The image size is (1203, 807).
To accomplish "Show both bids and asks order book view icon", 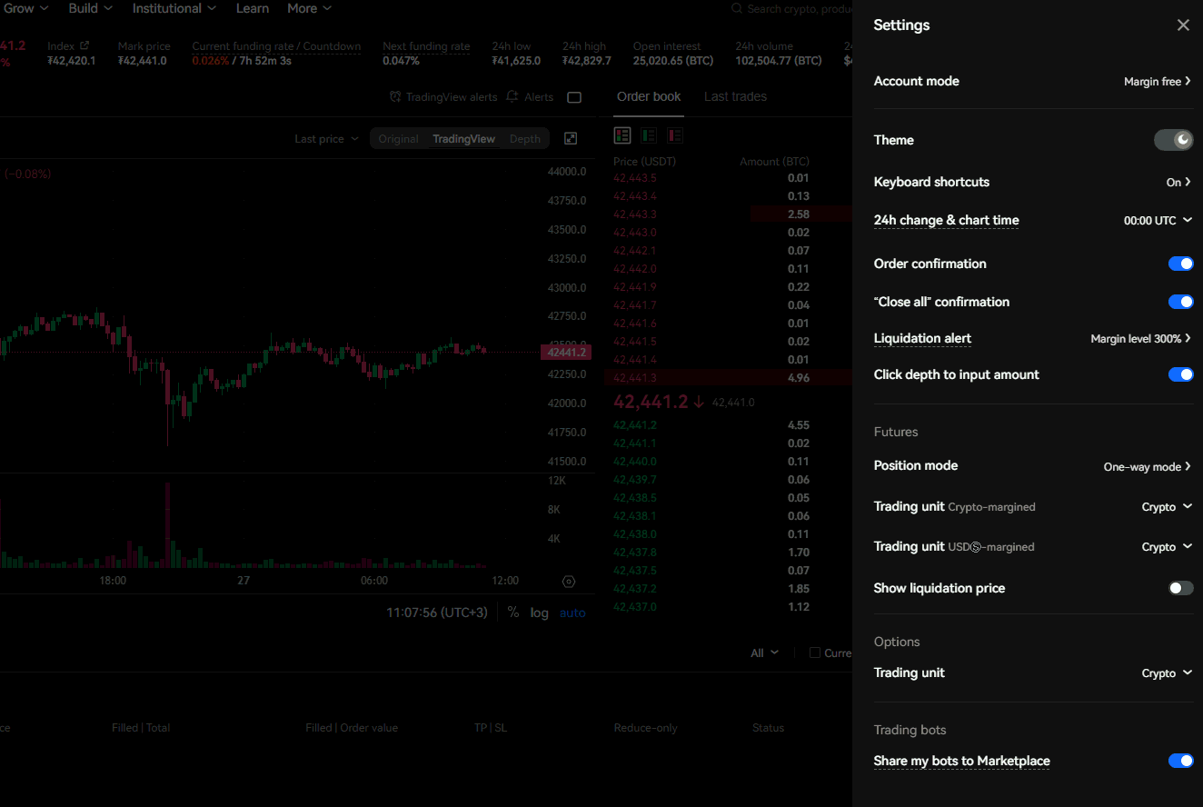I will (x=622, y=135).
